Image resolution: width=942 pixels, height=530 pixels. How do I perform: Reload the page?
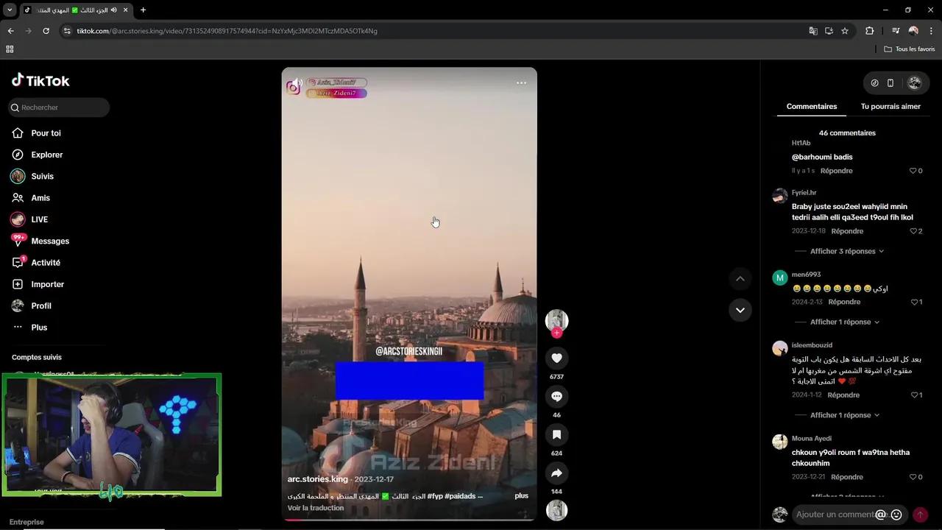(46, 31)
